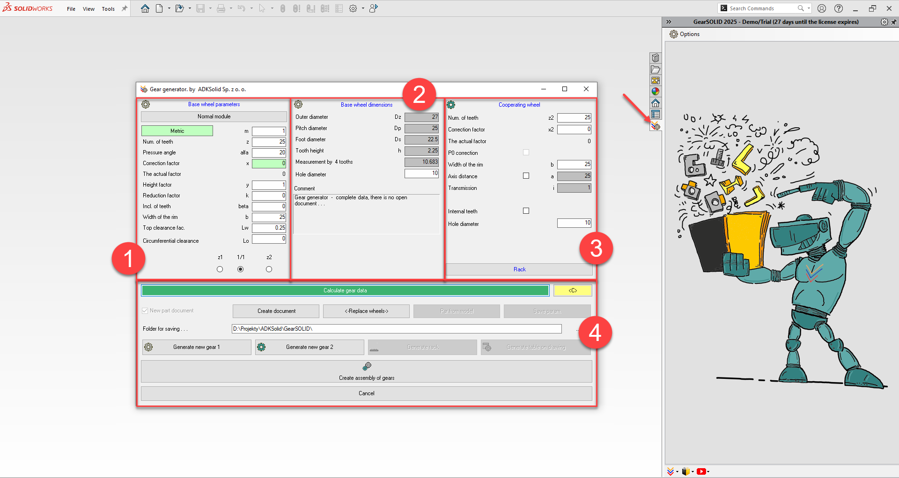The width and height of the screenshot is (899, 478).
Task: Click the File Properties icon
Action: pyautogui.click(x=339, y=8)
